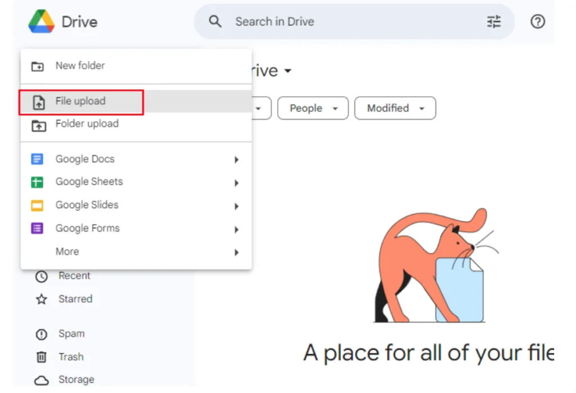Expand Google Sheets submenu arrow

point(237,183)
